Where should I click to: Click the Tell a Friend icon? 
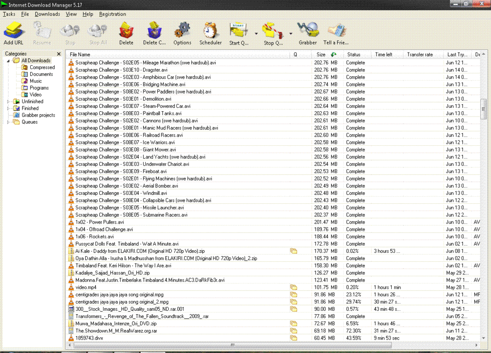point(336,33)
